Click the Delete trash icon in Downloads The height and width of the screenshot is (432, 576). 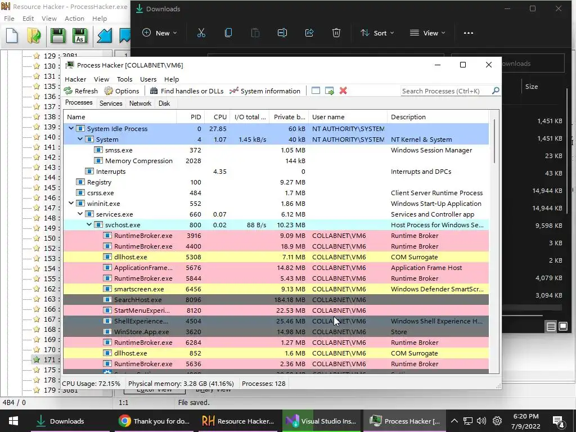click(x=336, y=33)
